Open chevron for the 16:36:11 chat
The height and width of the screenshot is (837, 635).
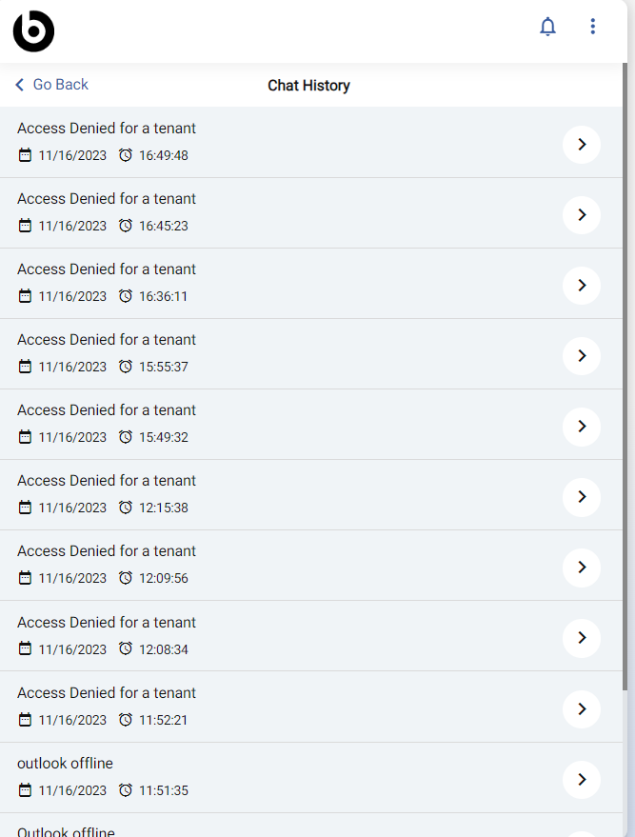(581, 286)
